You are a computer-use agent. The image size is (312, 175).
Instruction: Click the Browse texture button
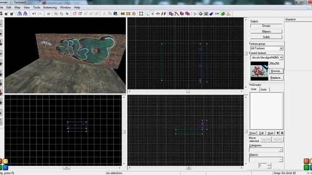pos(276,71)
